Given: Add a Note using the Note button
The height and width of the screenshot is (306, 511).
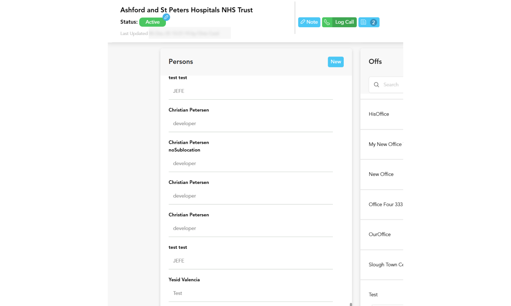Looking at the screenshot, I should click(x=309, y=22).
